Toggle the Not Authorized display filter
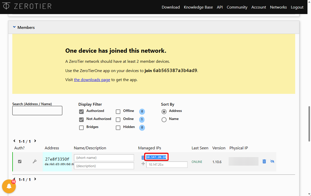The image size is (311, 196). click(81, 119)
